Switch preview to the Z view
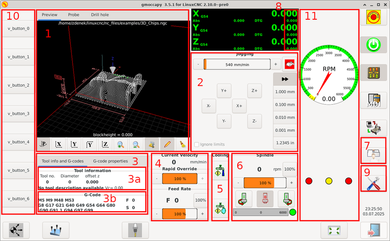This screenshot has width=390, height=241. (x=106, y=144)
